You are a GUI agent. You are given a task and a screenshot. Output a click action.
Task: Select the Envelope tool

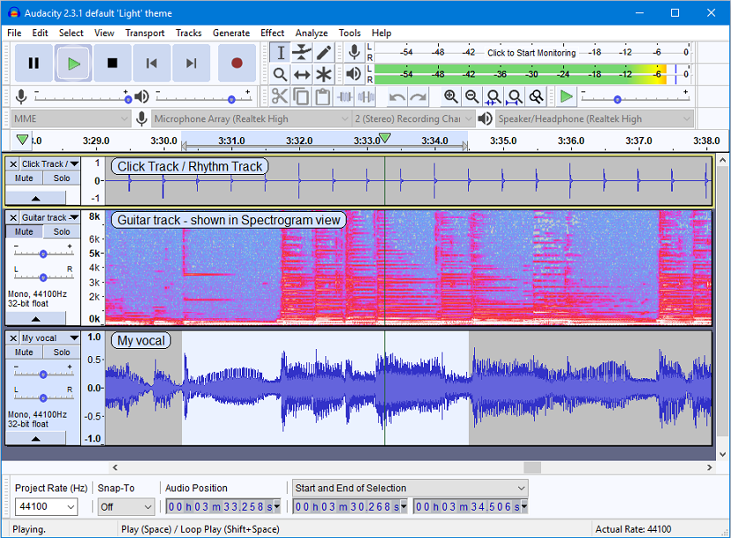pyautogui.click(x=300, y=53)
